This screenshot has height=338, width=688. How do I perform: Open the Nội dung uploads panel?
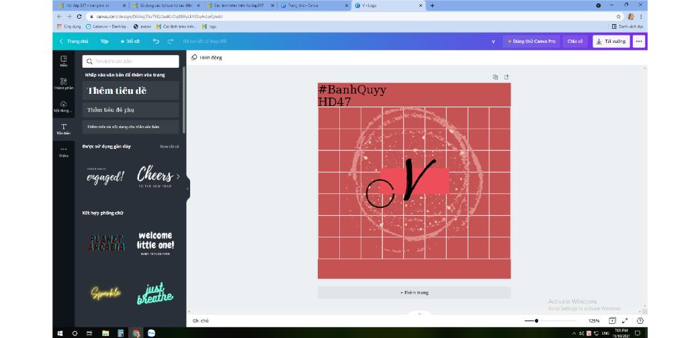click(x=64, y=107)
